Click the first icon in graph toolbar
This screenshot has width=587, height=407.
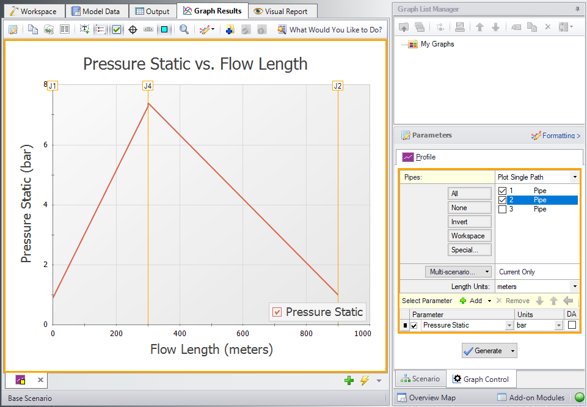[x=13, y=29]
